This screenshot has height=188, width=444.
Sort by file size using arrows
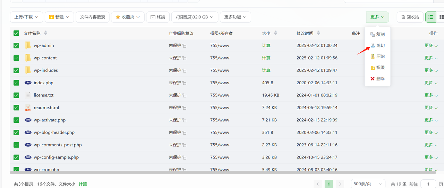pos(276,33)
